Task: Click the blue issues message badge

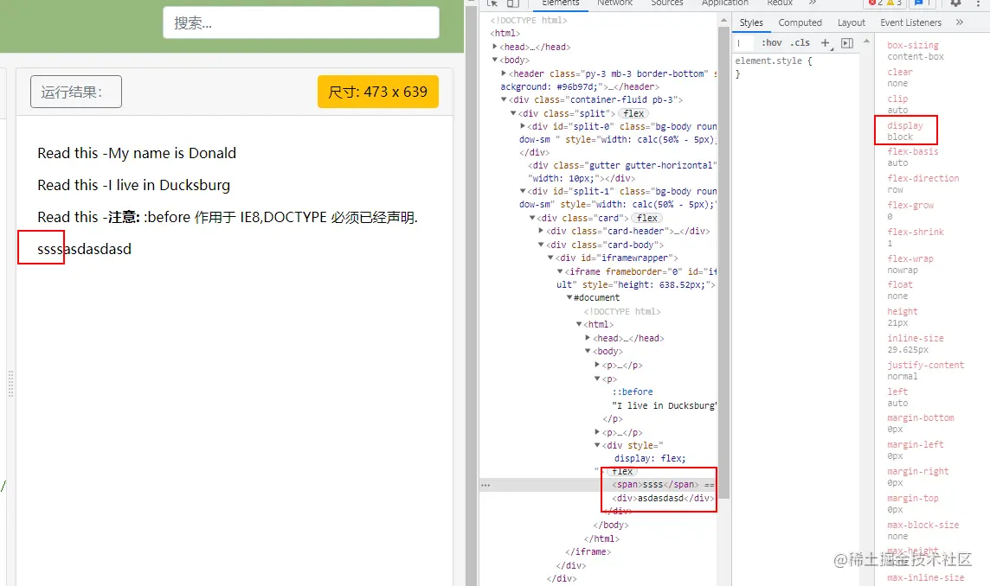Action: [923, 3]
